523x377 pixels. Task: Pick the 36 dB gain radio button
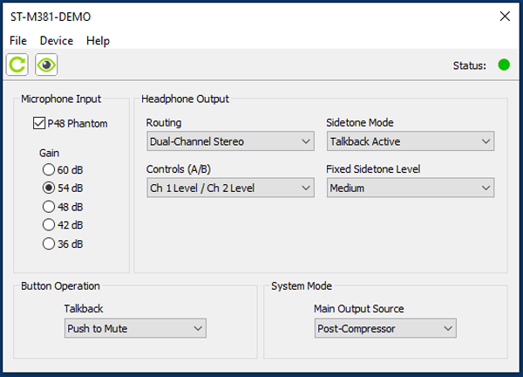coord(49,244)
